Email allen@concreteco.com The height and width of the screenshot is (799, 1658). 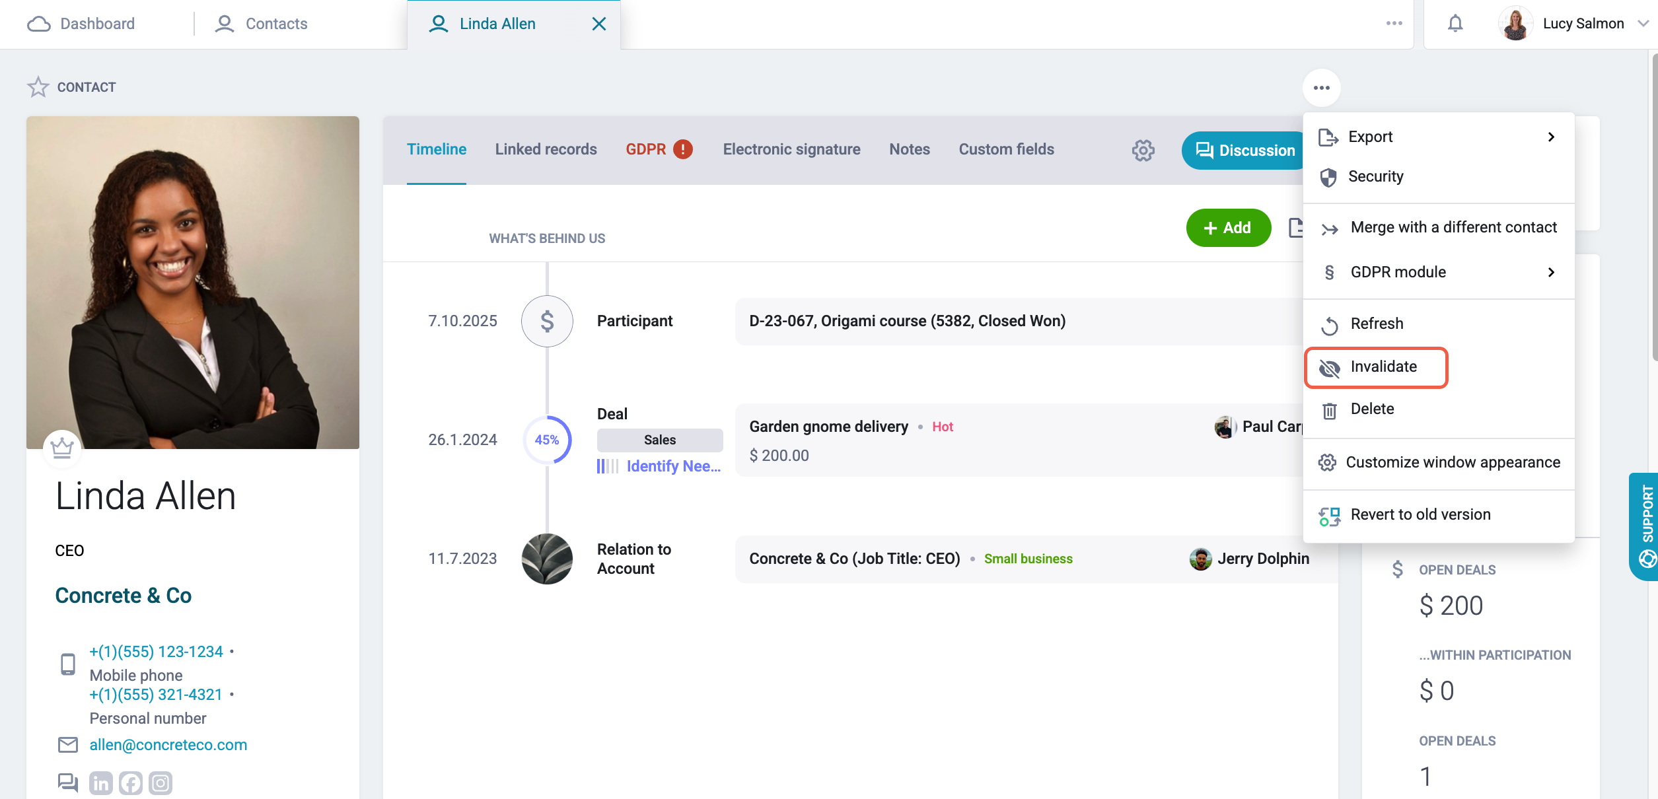tap(168, 745)
